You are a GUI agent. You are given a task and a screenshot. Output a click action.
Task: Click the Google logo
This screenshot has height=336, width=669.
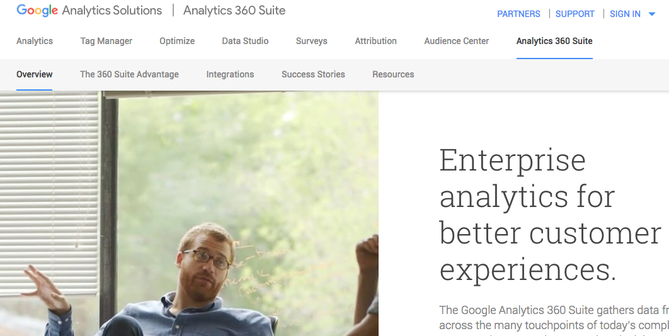[37, 11]
